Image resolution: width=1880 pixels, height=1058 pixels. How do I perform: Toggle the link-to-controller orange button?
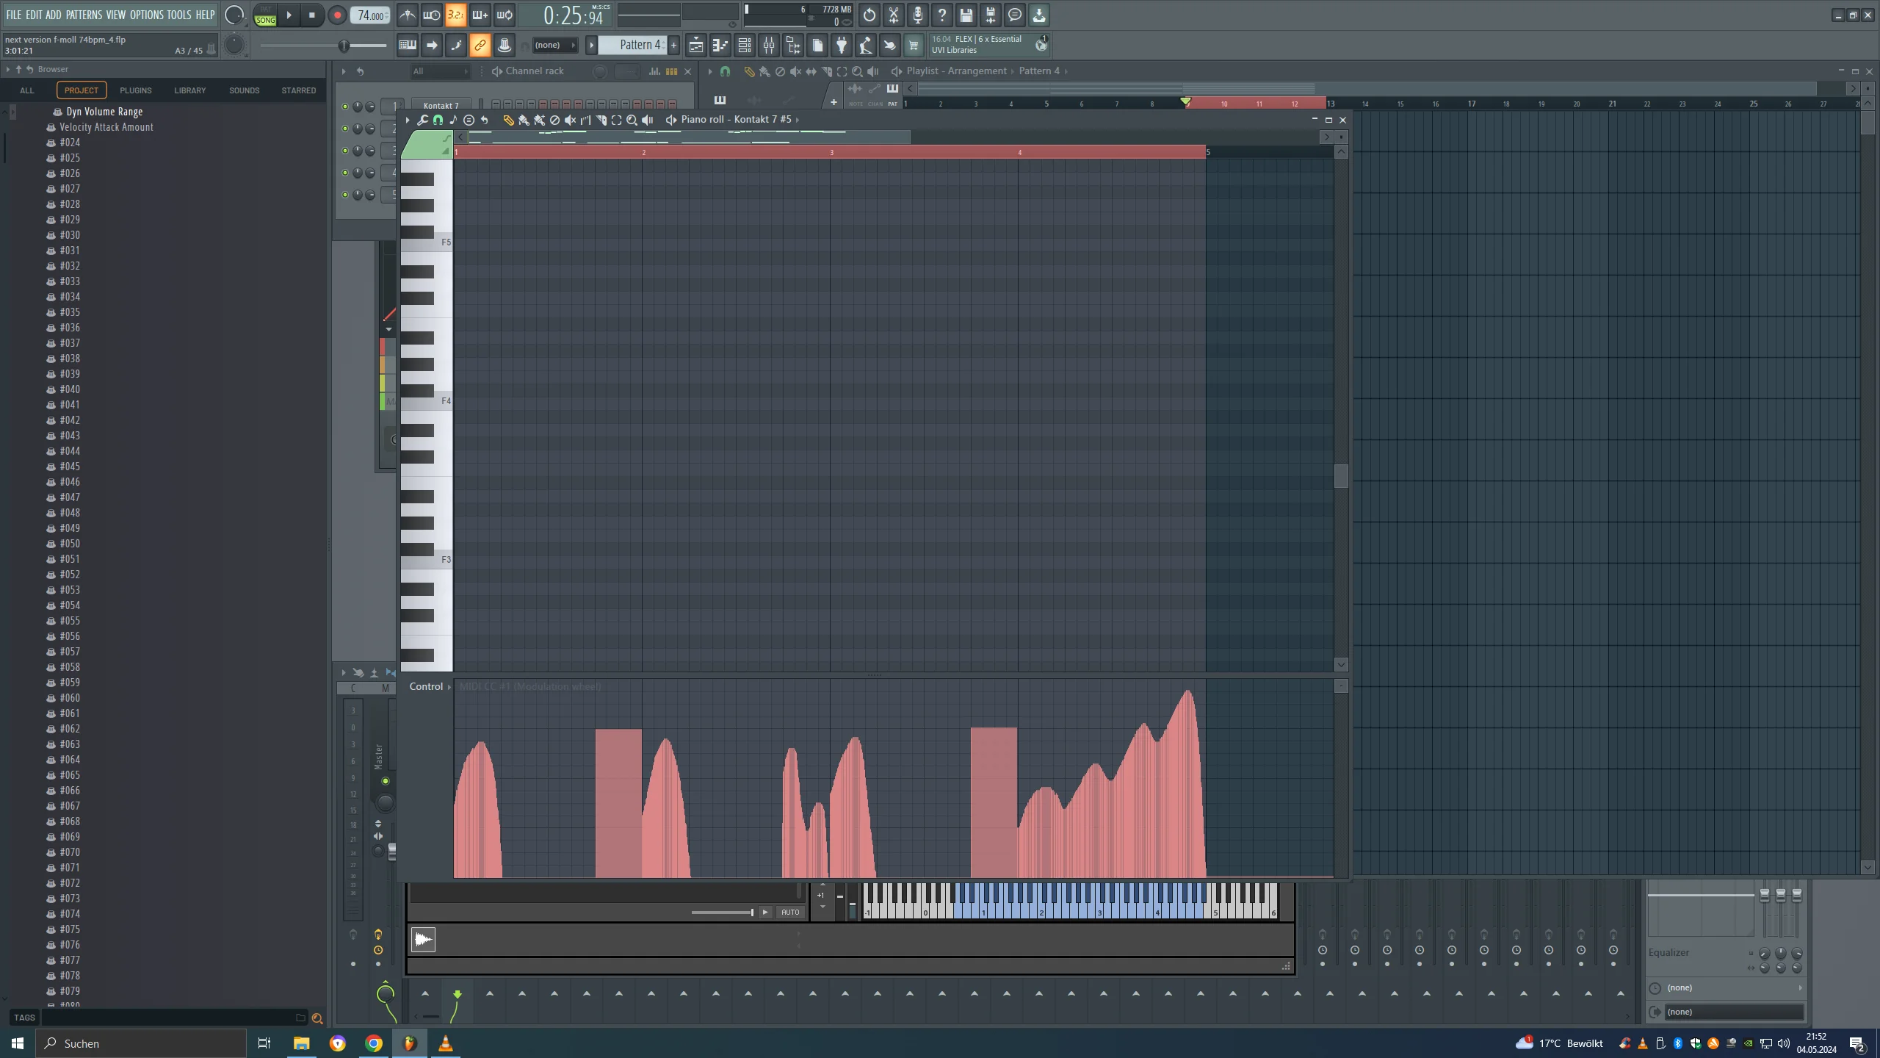480,46
